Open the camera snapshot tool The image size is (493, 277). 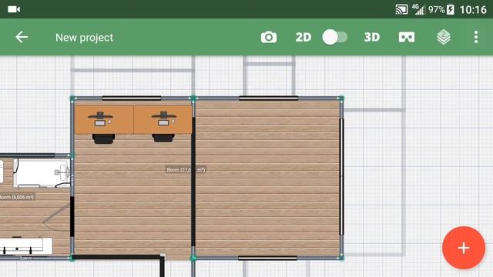tap(269, 38)
